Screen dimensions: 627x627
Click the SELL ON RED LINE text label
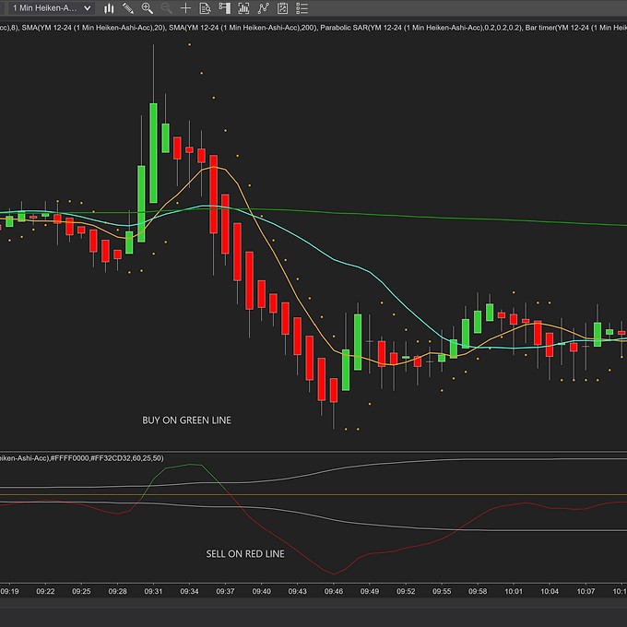pyautogui.click(x=245, y=554)
